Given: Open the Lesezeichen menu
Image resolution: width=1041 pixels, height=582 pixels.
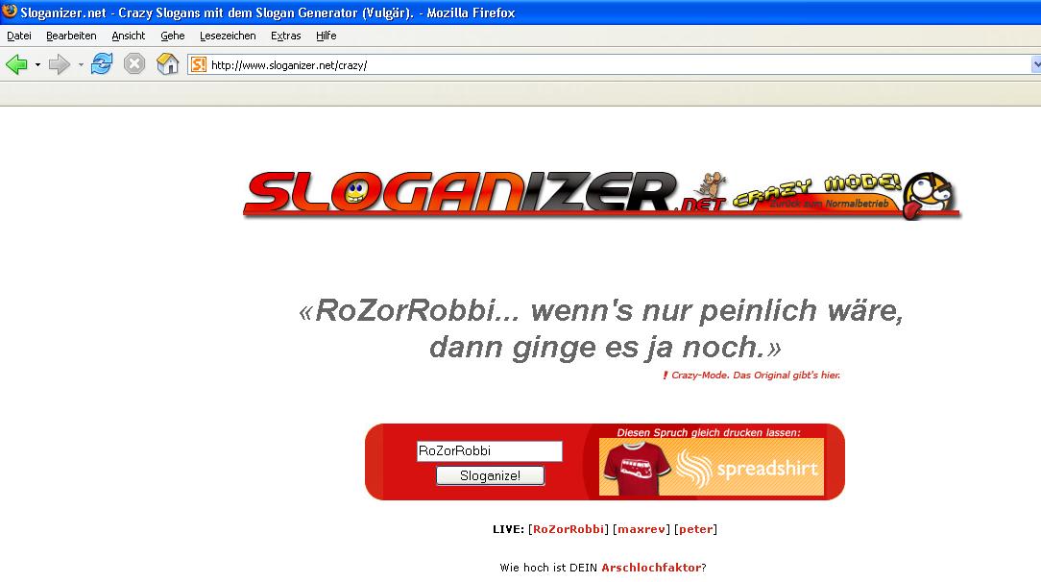Looking at the screenshot, I should point(228,36).
